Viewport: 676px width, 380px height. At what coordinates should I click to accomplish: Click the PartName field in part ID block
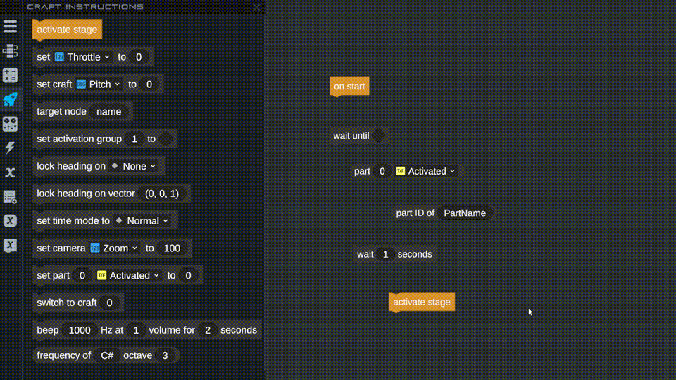[465, 213]
